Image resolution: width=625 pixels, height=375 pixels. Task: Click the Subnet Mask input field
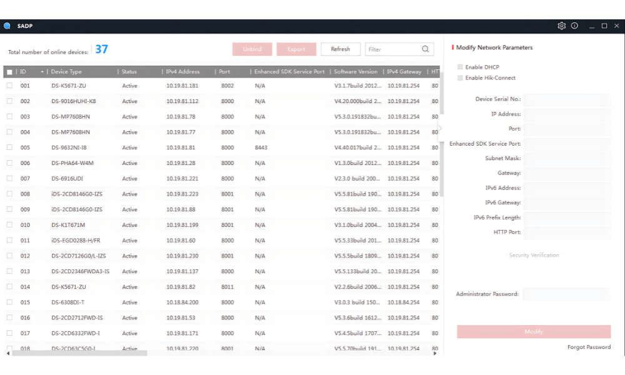[x=567, y=158]
